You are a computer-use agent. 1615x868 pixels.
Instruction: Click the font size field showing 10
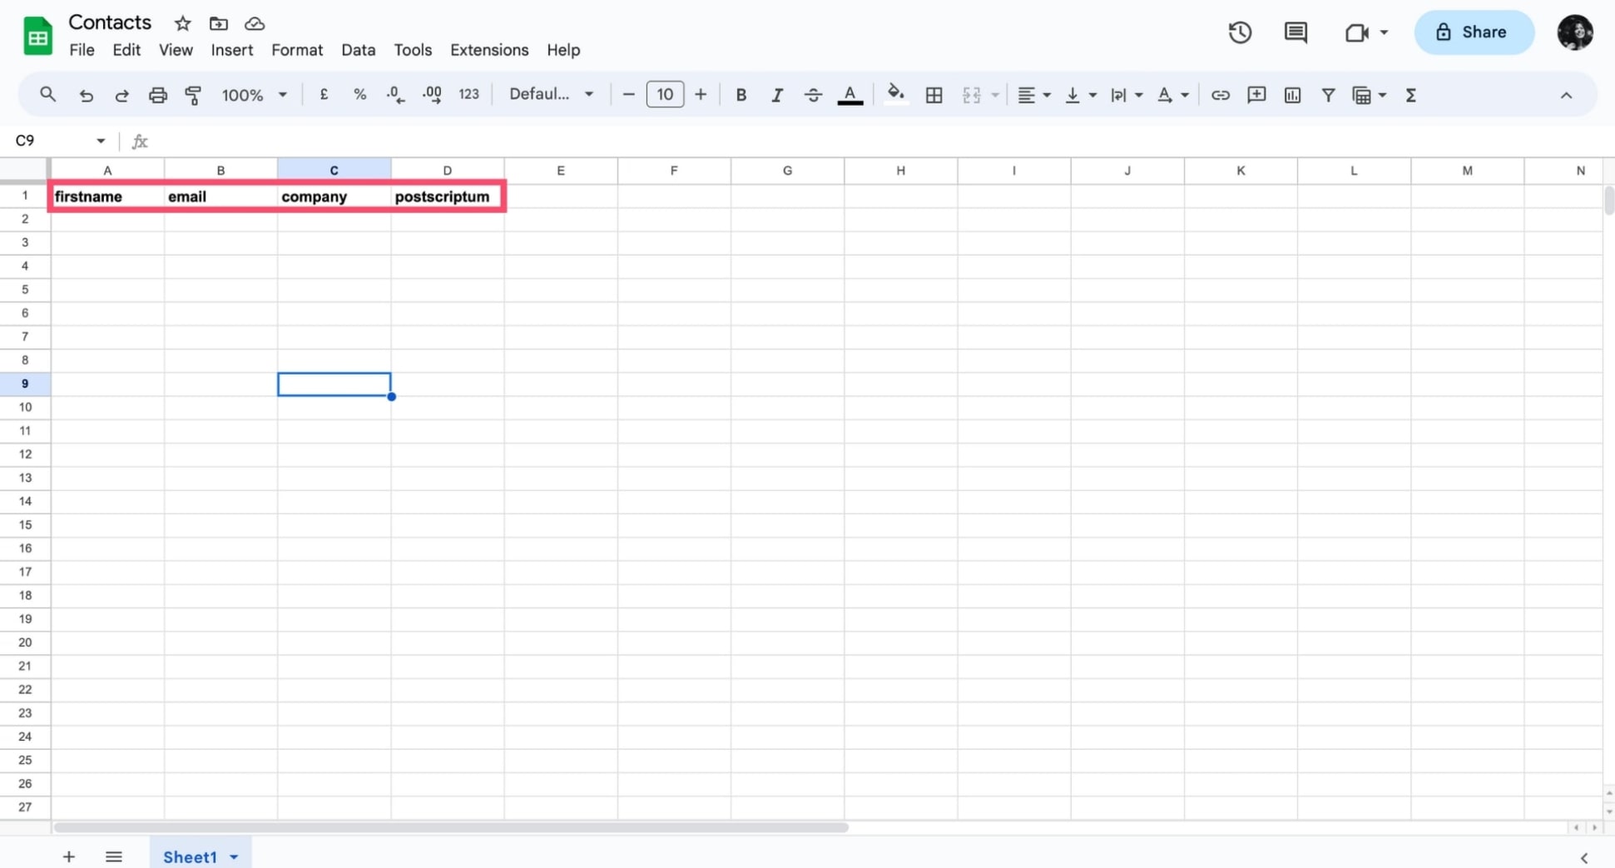pyautogui.click(x=665, y=95)
